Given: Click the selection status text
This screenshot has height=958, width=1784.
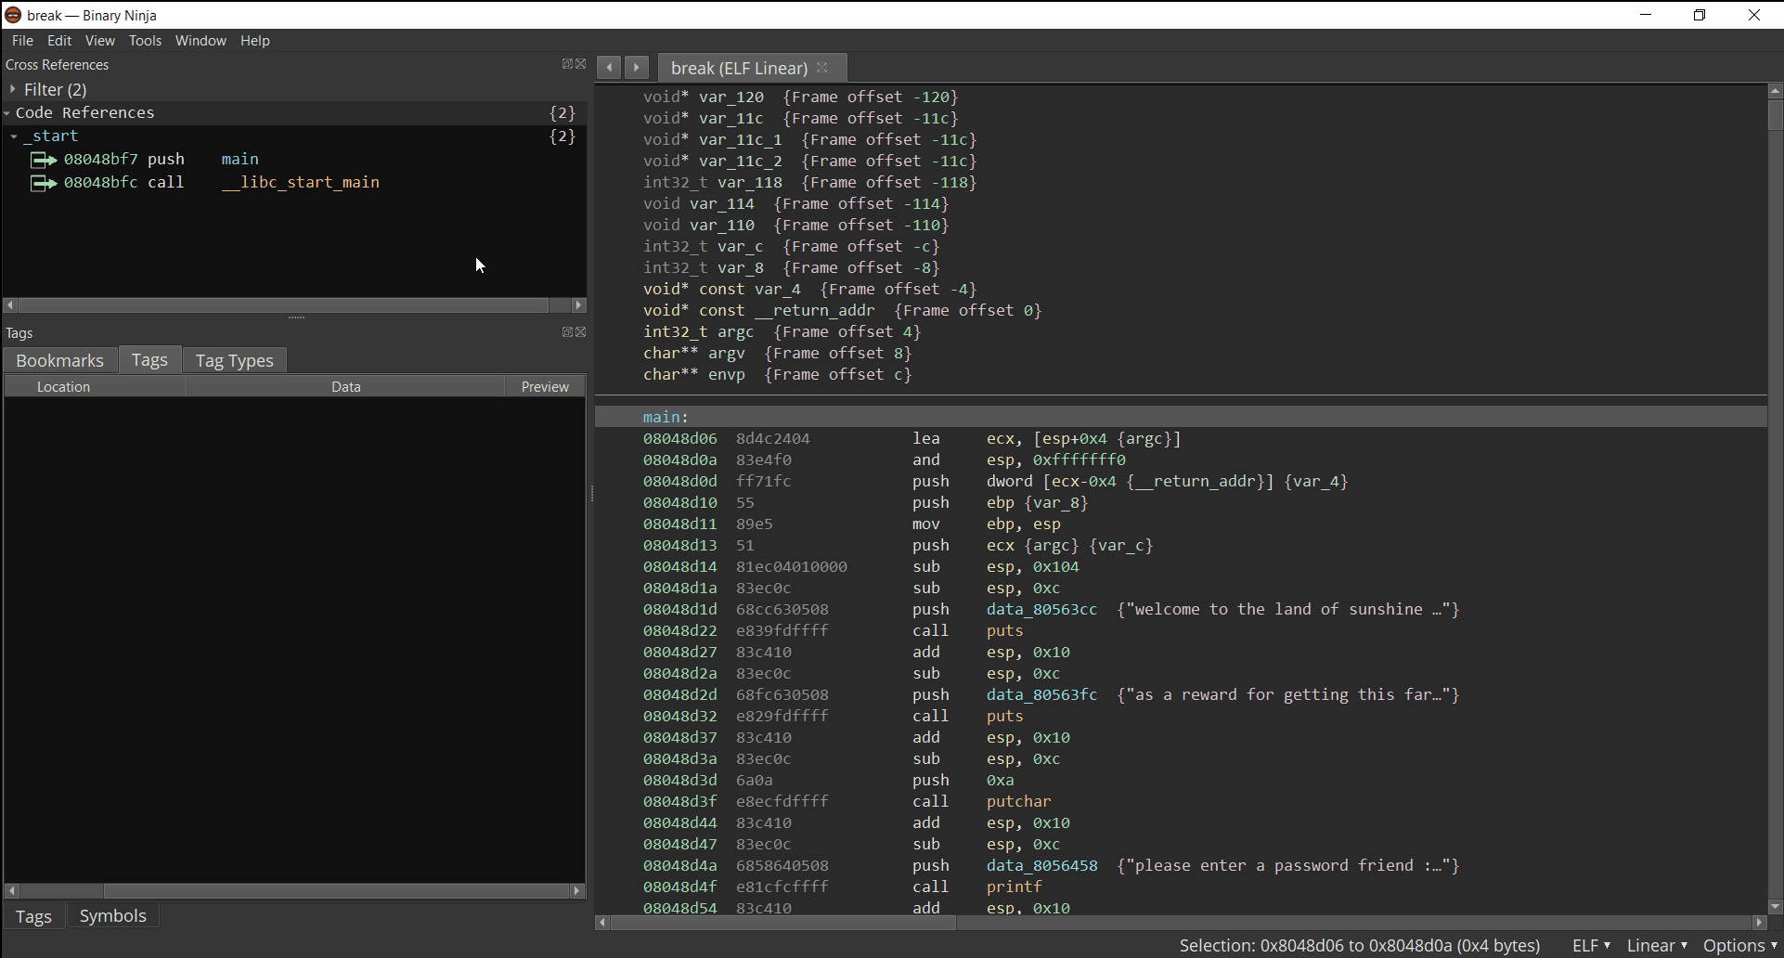Looking at the screenshot, I should point(1360,945).
